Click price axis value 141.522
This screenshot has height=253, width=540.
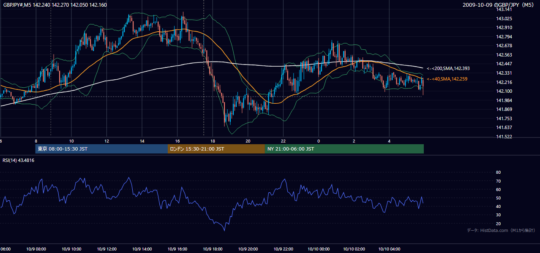click(504, 137)
